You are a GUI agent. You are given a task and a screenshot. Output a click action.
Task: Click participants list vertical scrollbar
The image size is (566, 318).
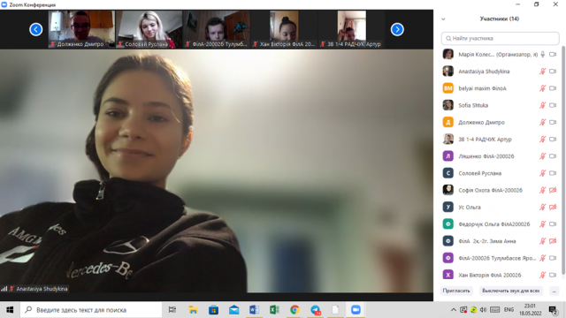(563, 161)
